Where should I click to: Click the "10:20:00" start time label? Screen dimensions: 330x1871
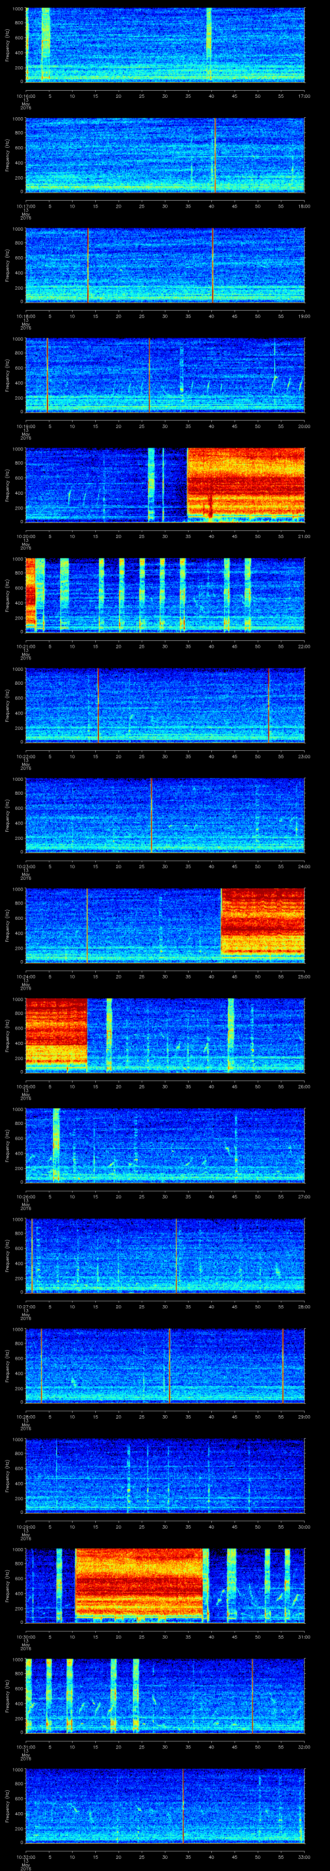[x=25, y=536]
